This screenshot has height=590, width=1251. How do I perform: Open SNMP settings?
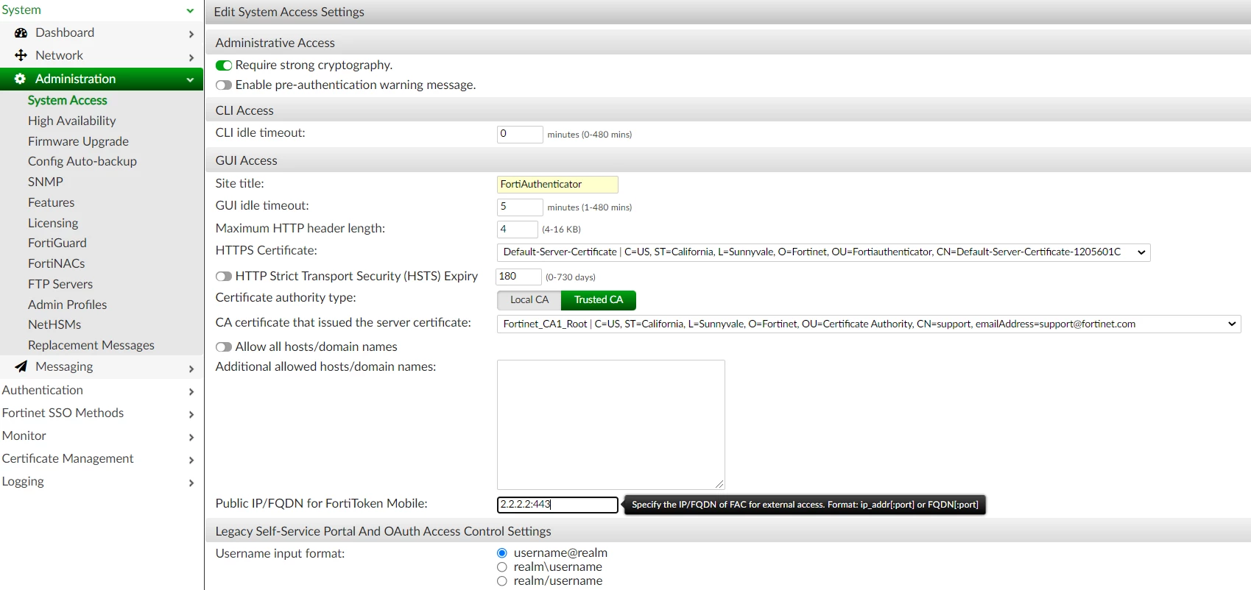point(46,182)
